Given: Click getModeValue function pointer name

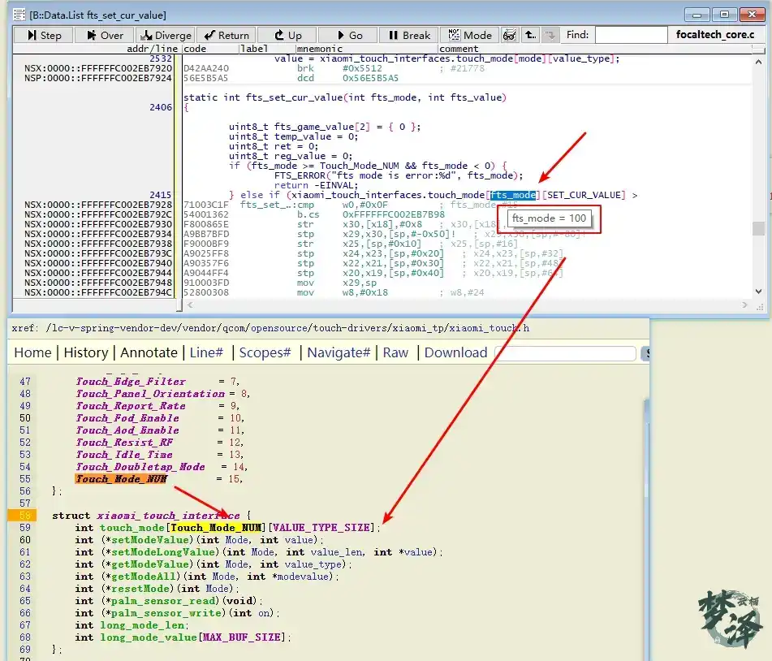Looking at the screenshot, I should click(x=150, y=564).
